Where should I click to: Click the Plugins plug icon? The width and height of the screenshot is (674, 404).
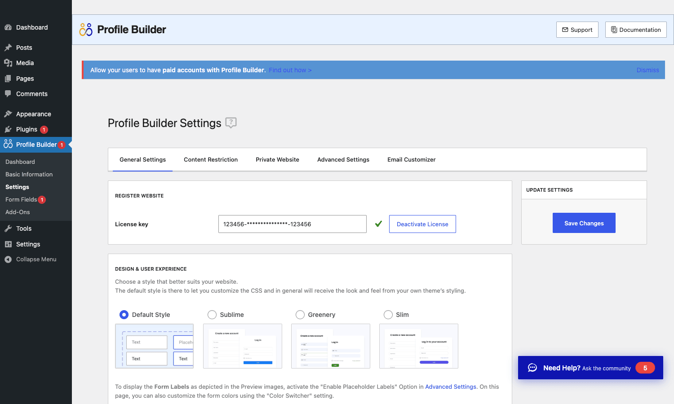coord(8,129)
